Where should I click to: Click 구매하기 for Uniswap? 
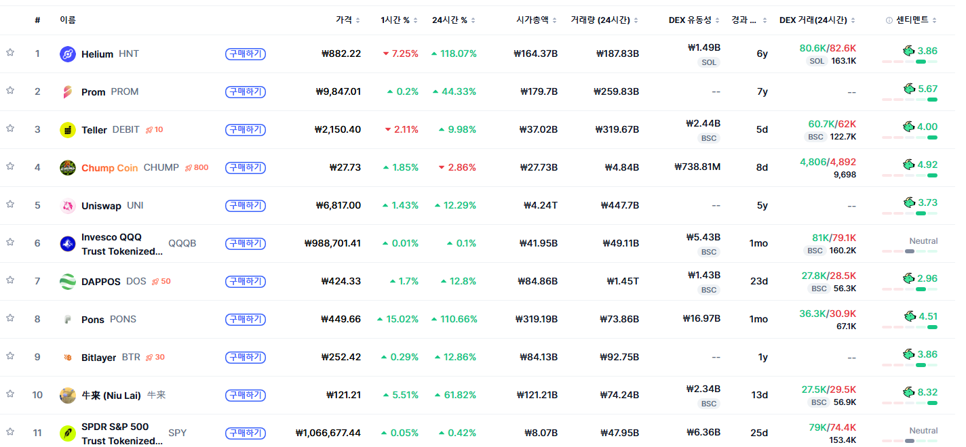(246, 205)
